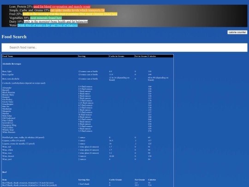The image size is (249, 187).
Task: Select the Beef section heading
Action: click(x=5, y=172)
